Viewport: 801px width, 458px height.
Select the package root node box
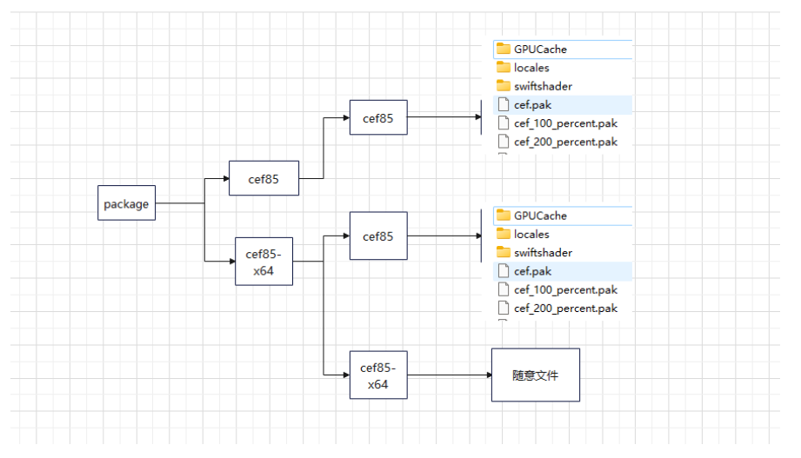[x=126, y=204]
